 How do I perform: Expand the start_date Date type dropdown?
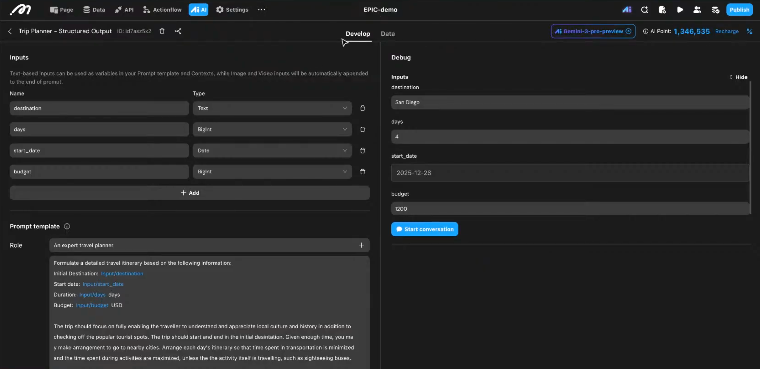click(x=272, y=150)
